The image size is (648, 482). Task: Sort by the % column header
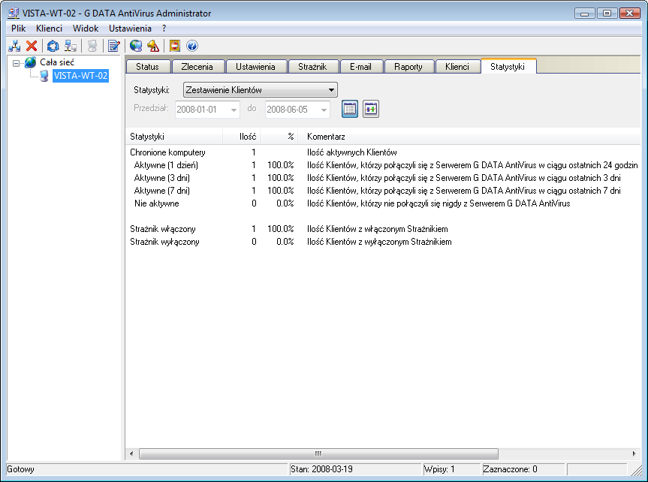click(279, 137)
